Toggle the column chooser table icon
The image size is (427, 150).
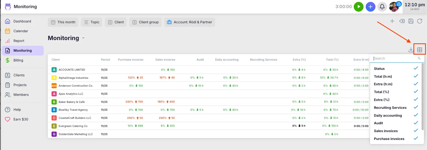coord(420,50)
